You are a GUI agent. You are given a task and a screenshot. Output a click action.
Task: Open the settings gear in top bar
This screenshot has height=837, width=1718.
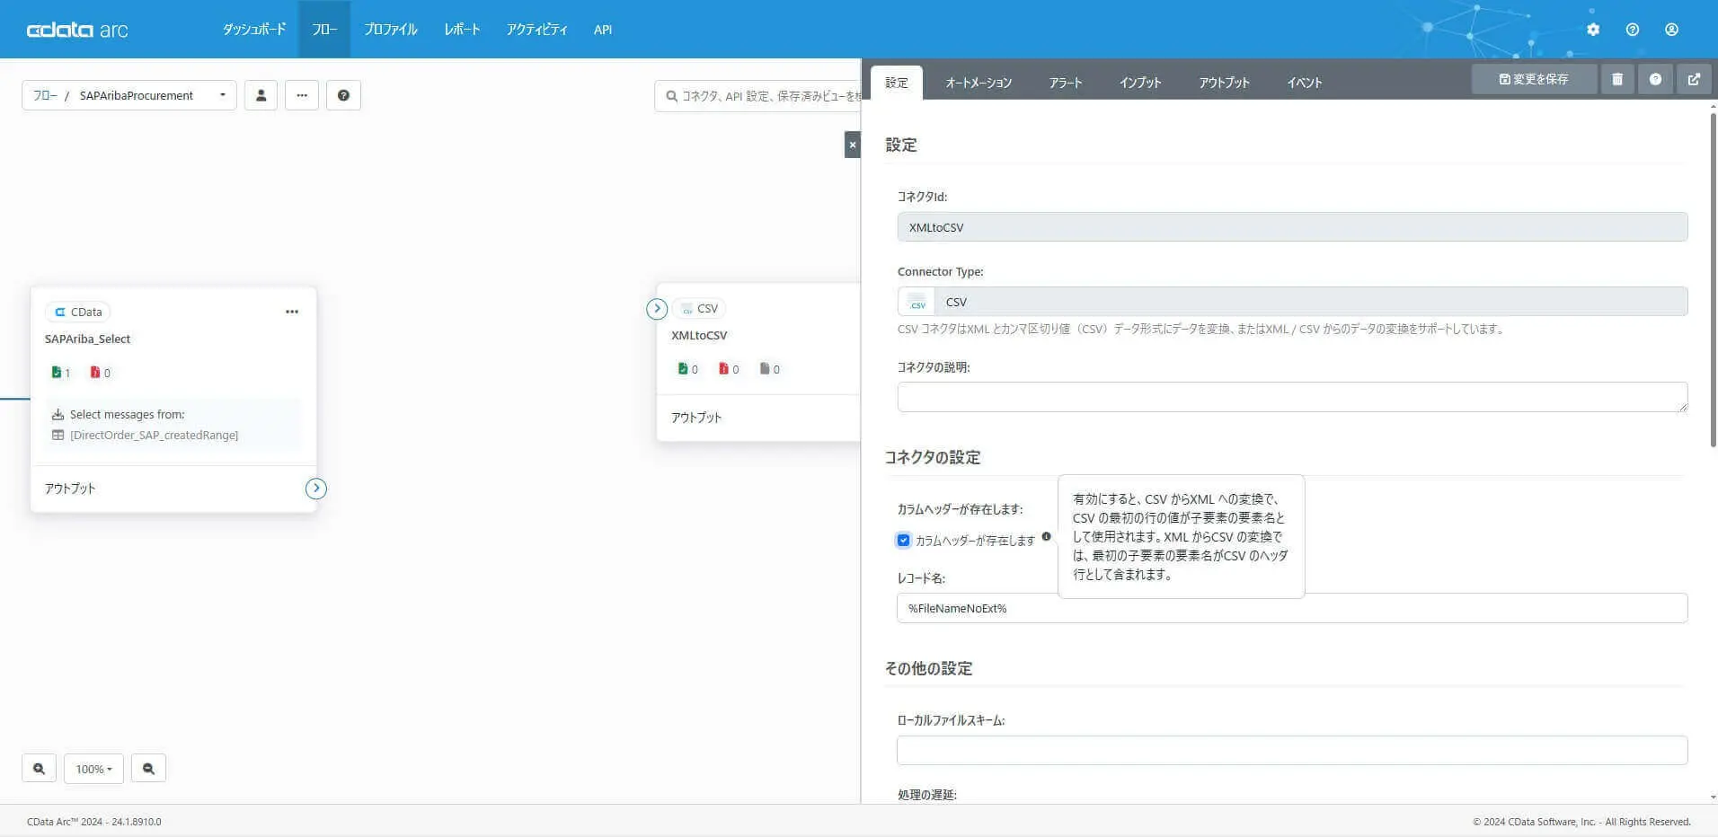coord(1593,30)
